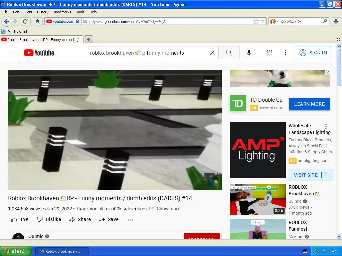Click LEARN MORE on TD ad
Image resolution: width=342 pixels, height=256 pixels.
point(309,104)
